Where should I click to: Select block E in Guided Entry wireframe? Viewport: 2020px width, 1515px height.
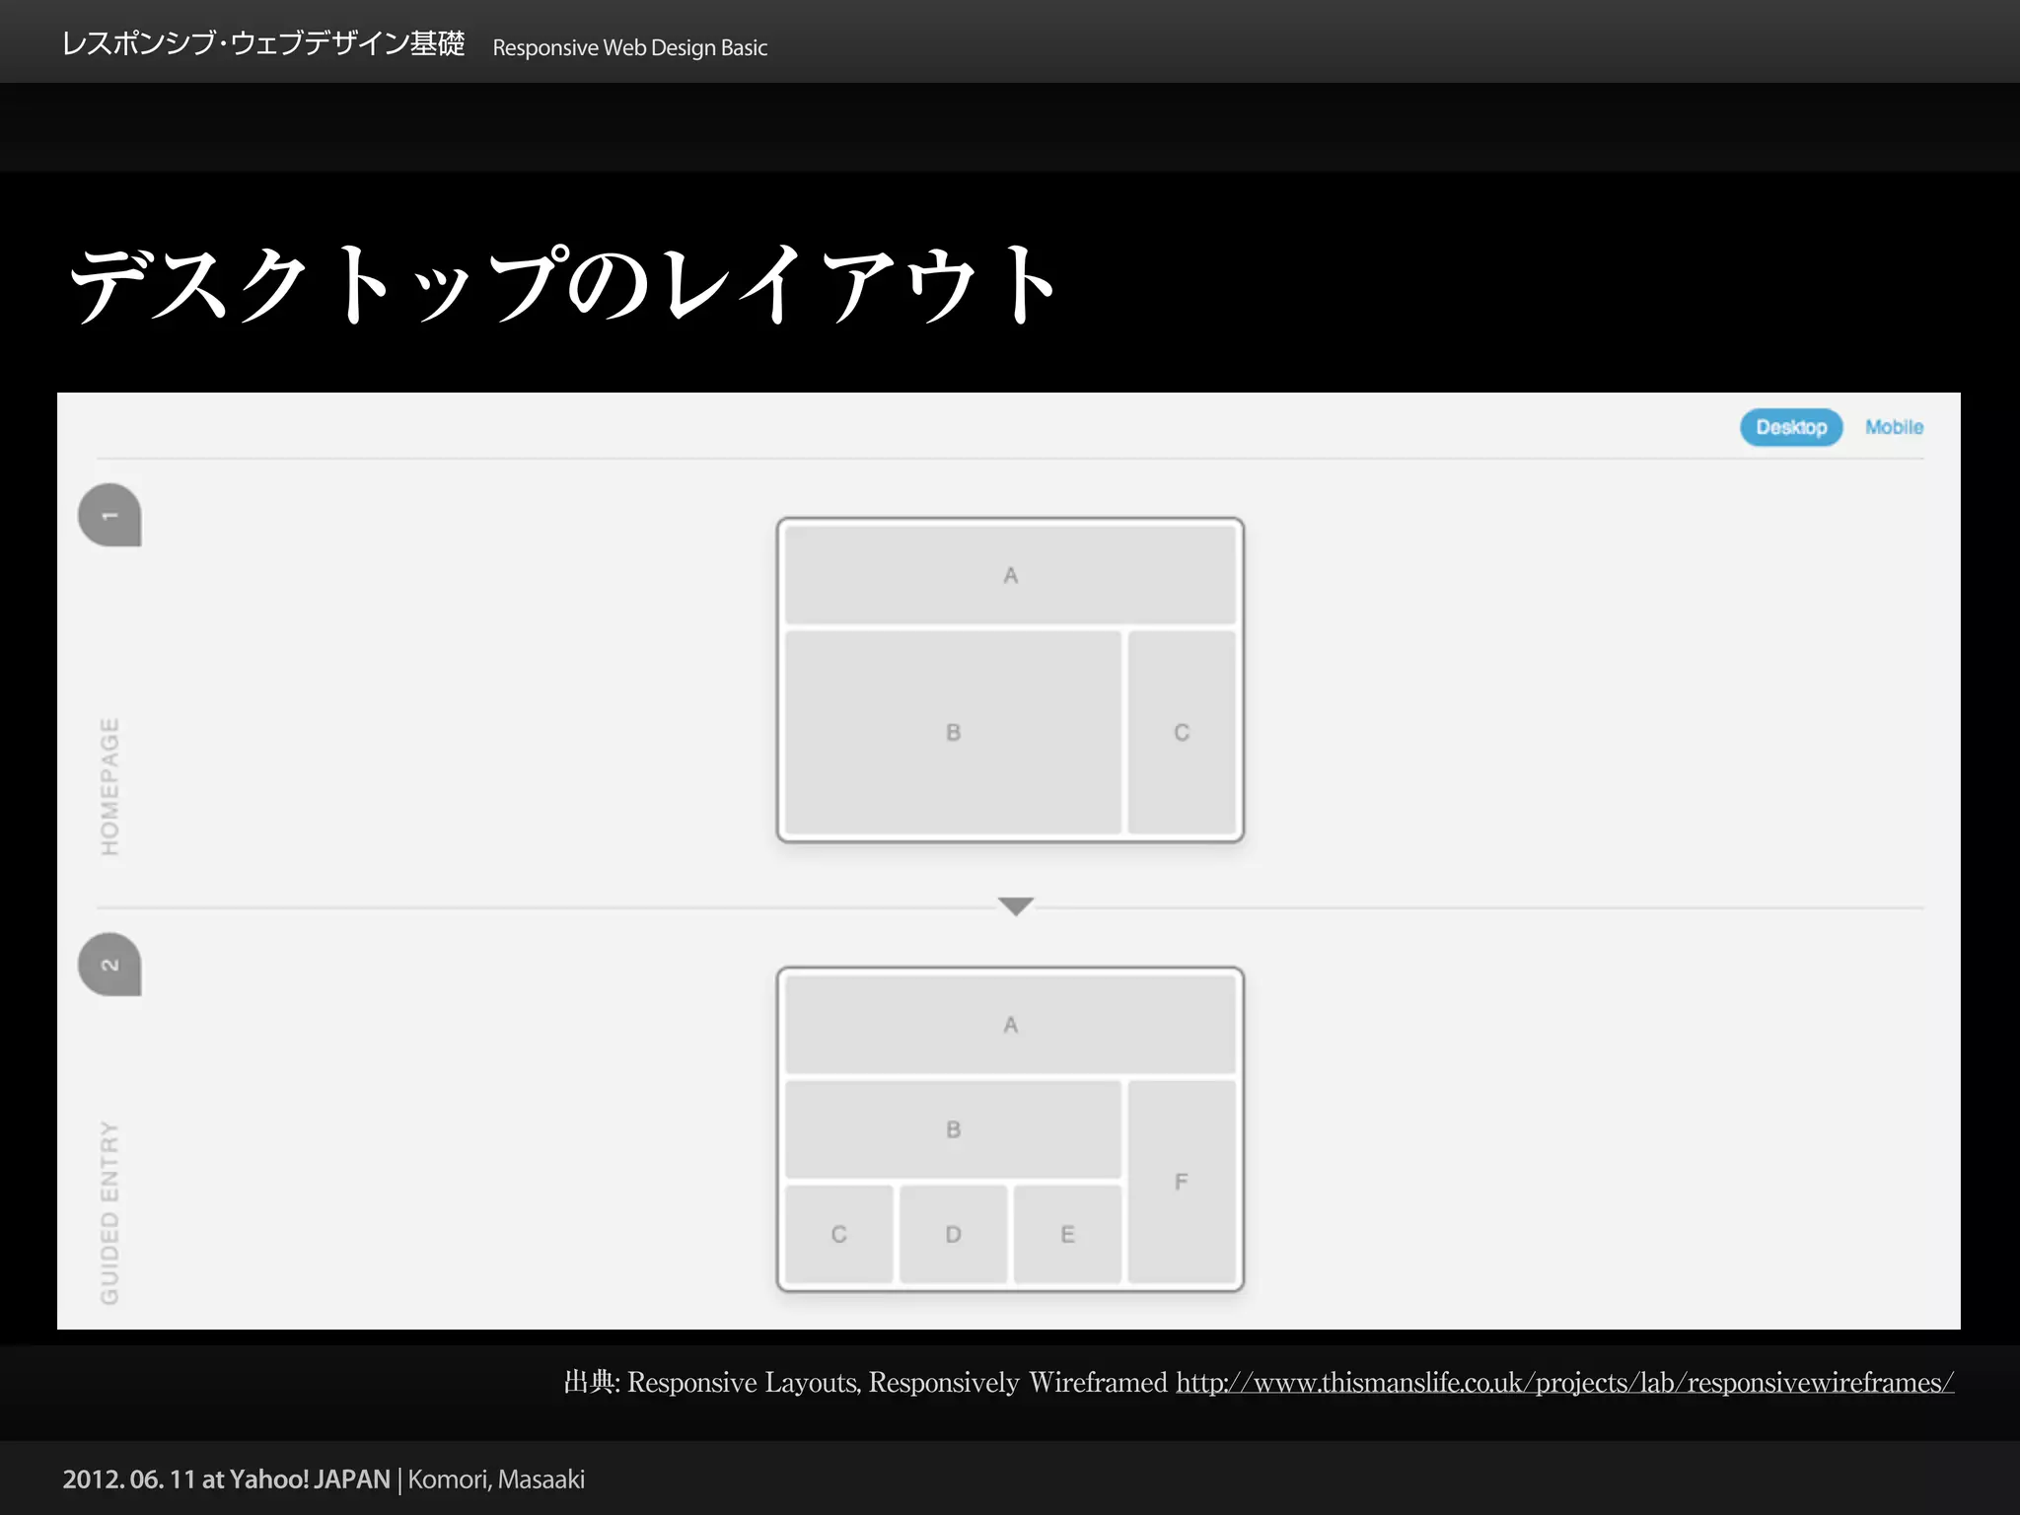tap(1067, 1234)
